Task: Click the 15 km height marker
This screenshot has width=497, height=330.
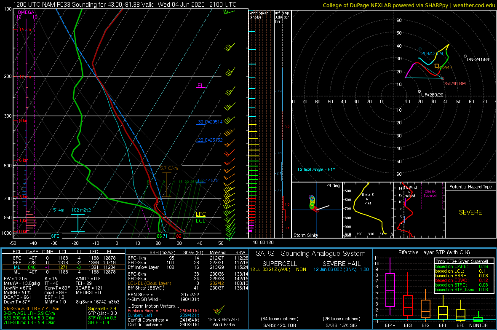Action: 25,30
